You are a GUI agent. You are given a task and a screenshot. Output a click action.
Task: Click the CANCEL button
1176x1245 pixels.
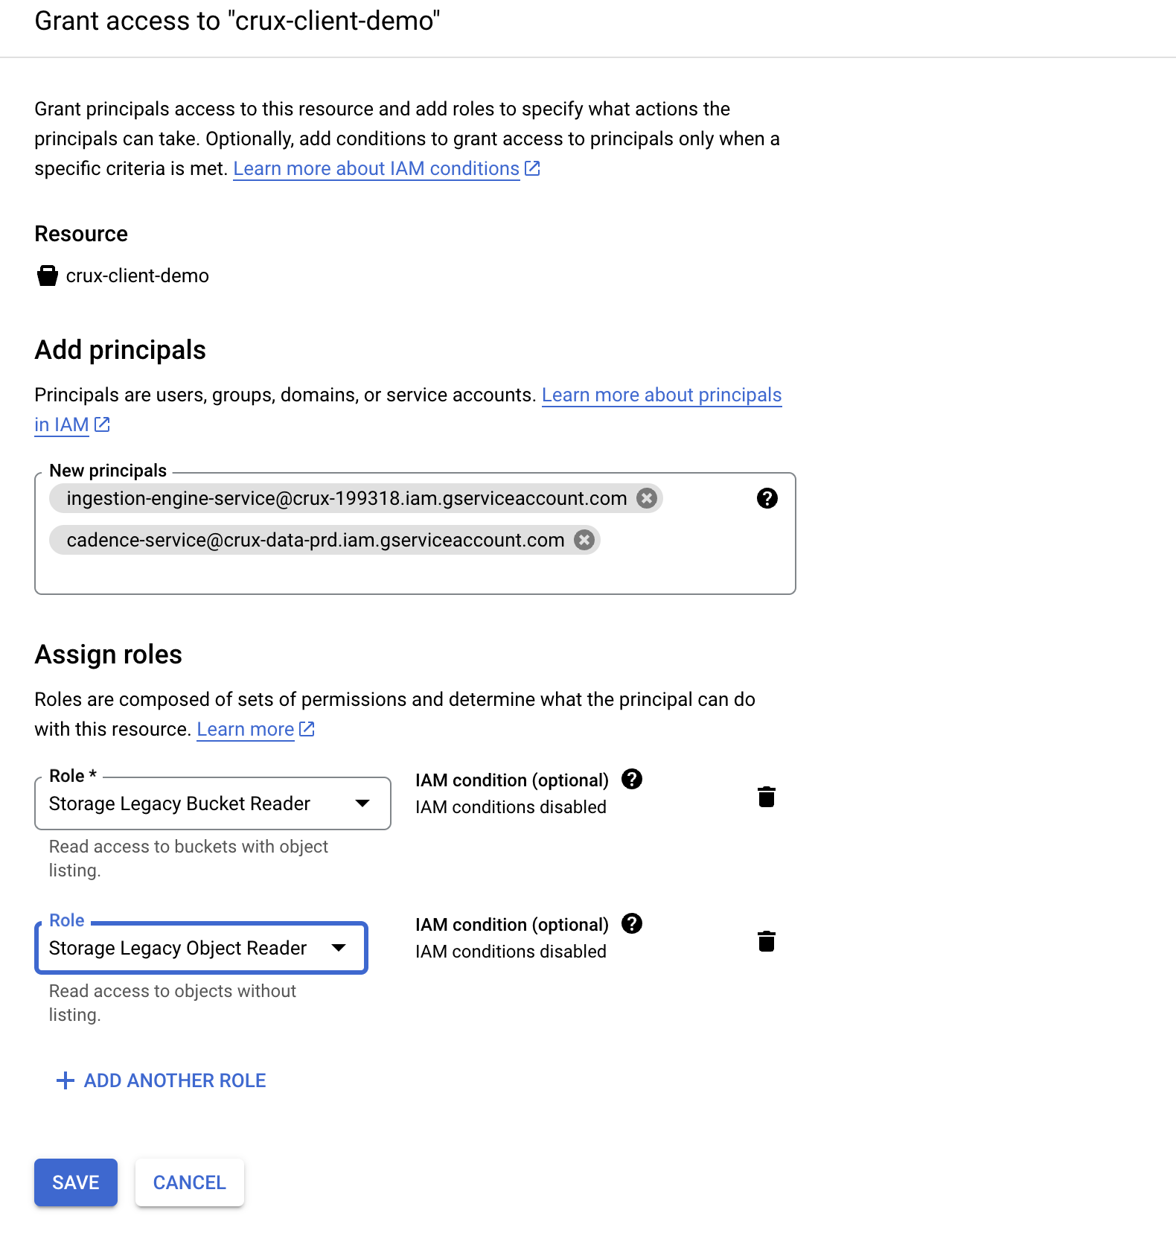[x=190, y=1182]
